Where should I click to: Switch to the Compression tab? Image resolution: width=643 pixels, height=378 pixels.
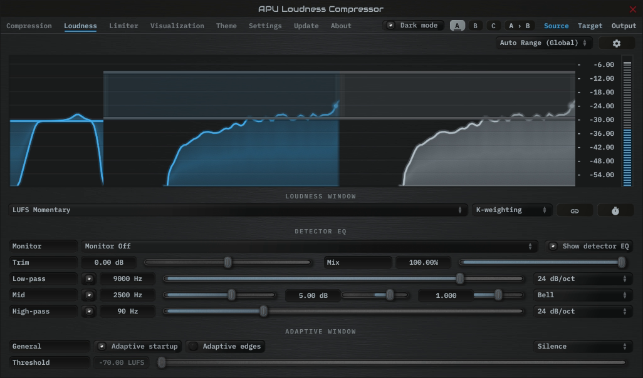[29, 26]
